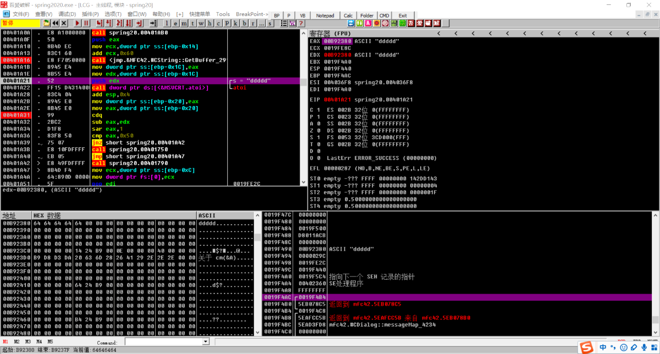Restart the program with the rewind icon
This screenshot has height=354, width=660.
click(x=55, y=23)
